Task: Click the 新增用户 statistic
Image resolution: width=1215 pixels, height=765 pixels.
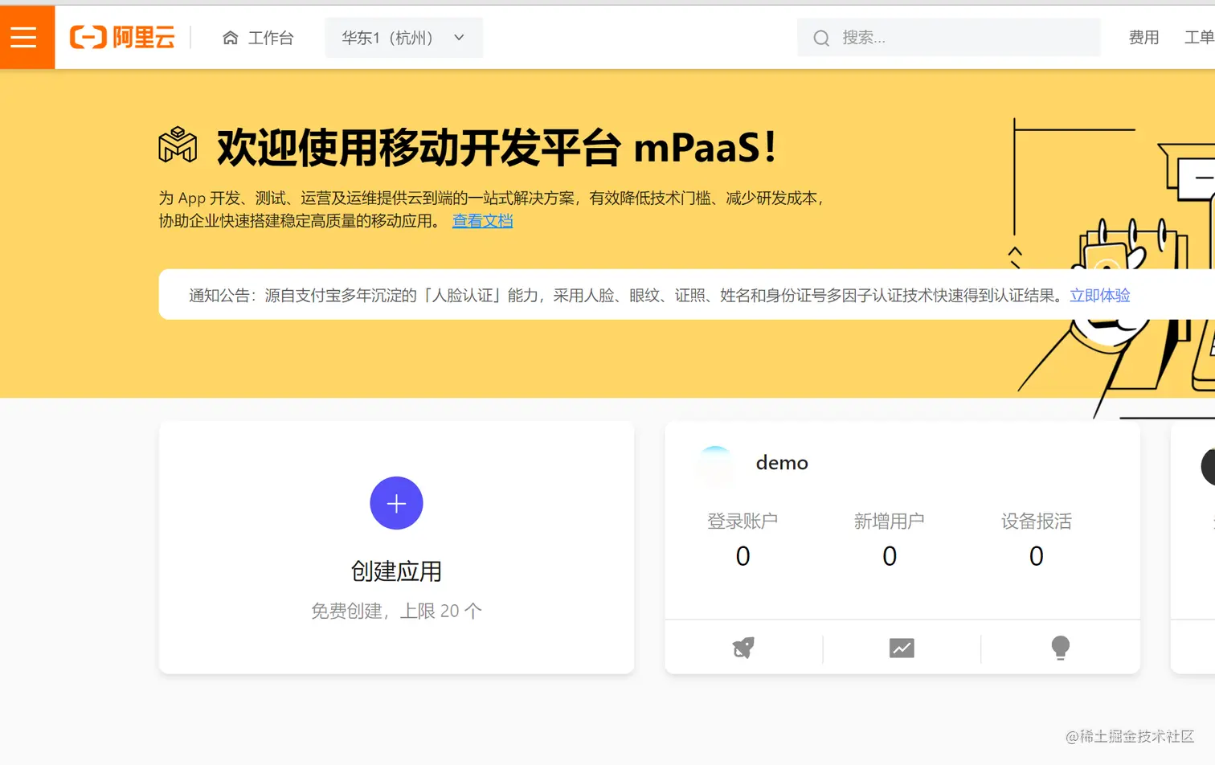Action: [x=890, y=539]
